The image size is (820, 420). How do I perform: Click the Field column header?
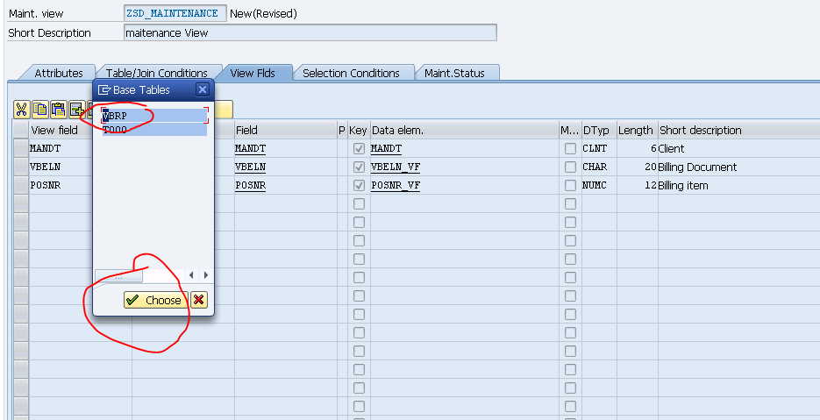coord(286,130)
